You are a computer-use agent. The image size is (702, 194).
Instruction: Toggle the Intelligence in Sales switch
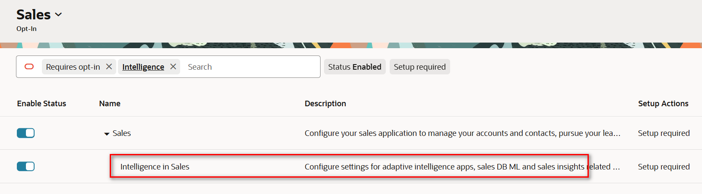pyautogui.click(x=25, y=166)
